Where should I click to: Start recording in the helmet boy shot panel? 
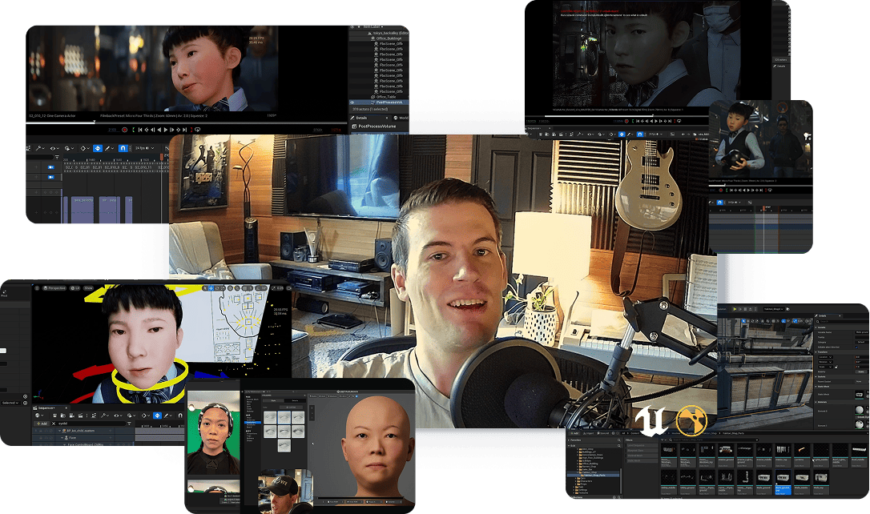[721, 191]
